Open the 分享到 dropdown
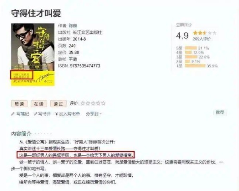 click(x=94, y=114)
